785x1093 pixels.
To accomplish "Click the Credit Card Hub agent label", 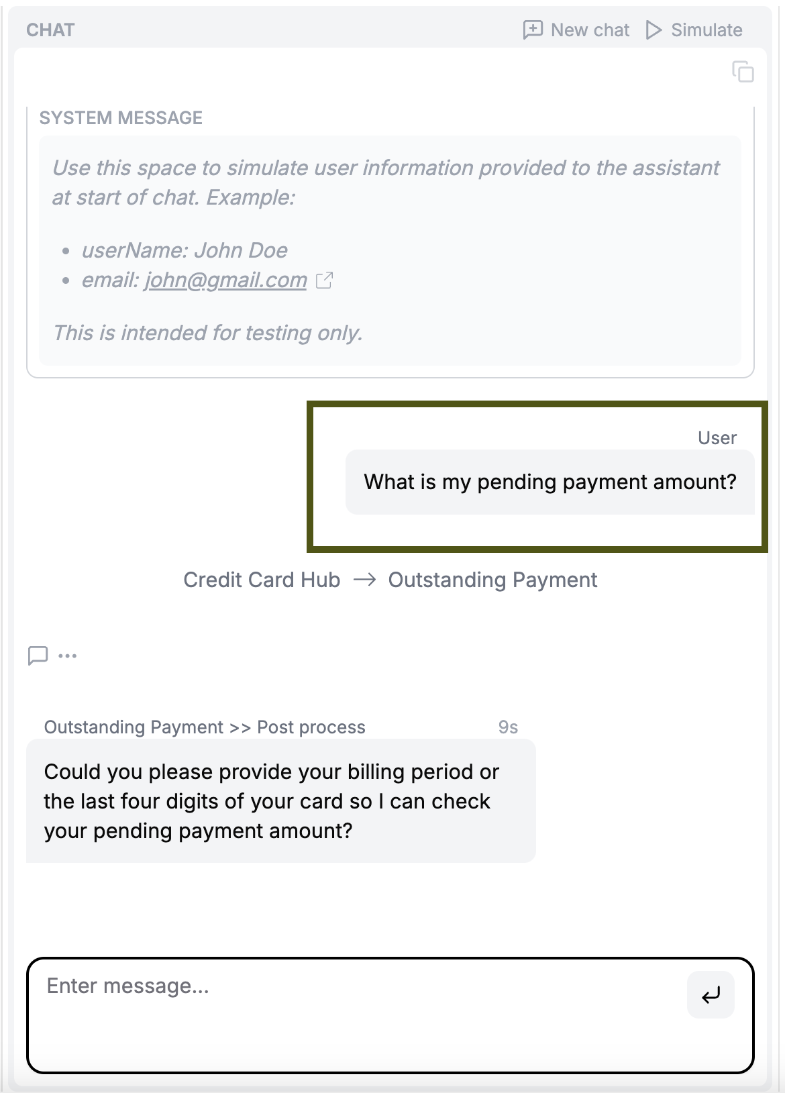I will [x=262, y=580].
